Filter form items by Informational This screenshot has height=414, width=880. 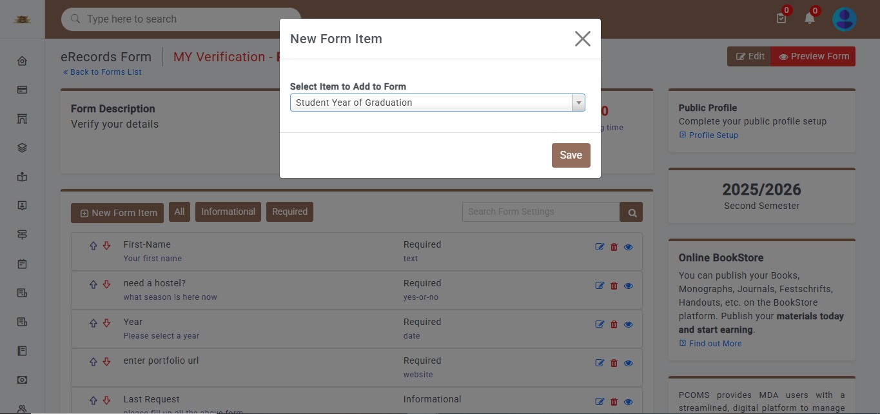(228, 212)
